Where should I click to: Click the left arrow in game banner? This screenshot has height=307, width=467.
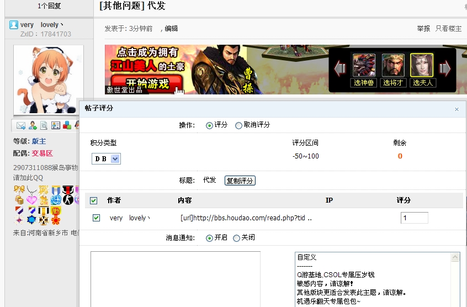340,68
